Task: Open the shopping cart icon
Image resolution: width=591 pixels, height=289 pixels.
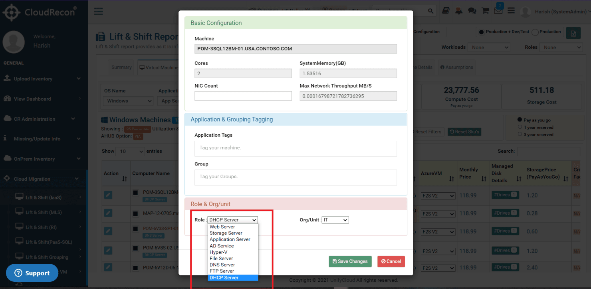Action: point(486,11)
